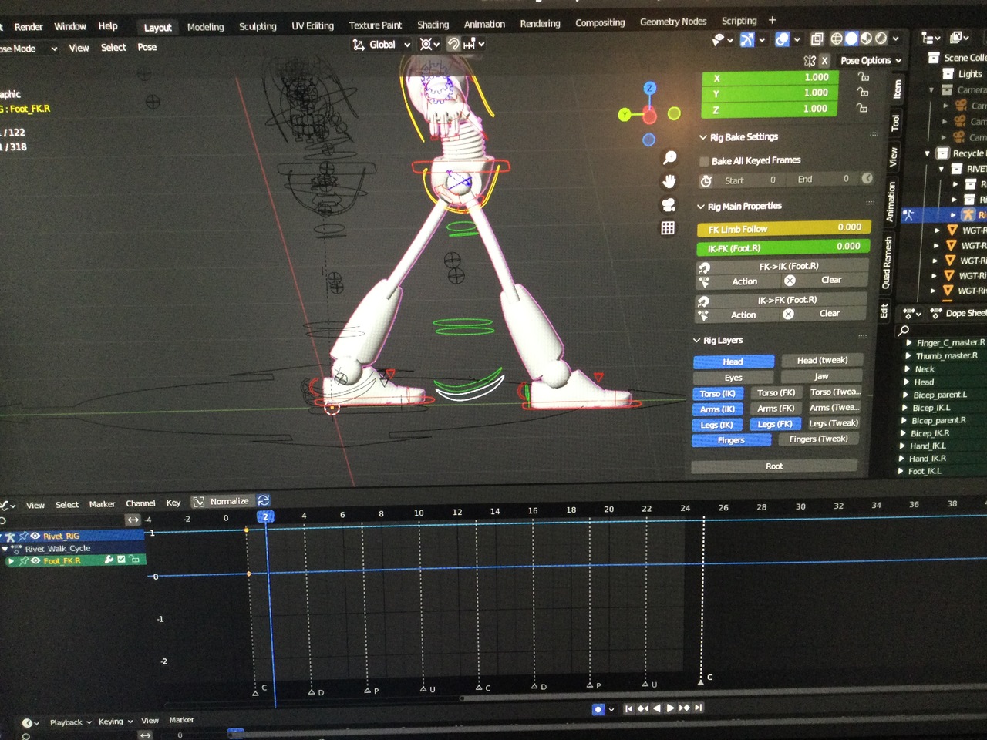Jump to the first frame

(628, 708)
